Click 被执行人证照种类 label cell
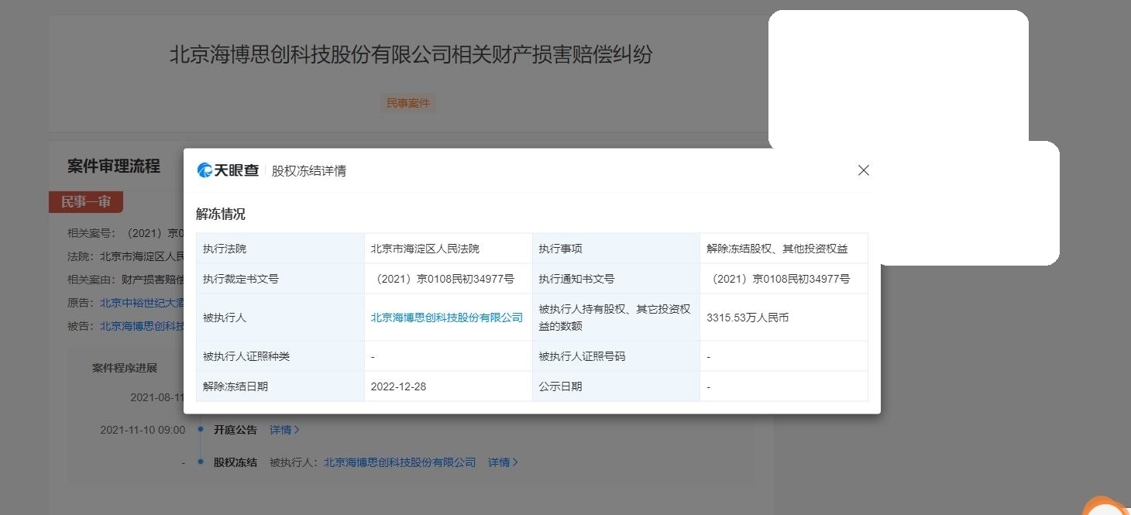The height and width of the screenshot is (515, 1131). pyautogui.click(x=280, y=356)
